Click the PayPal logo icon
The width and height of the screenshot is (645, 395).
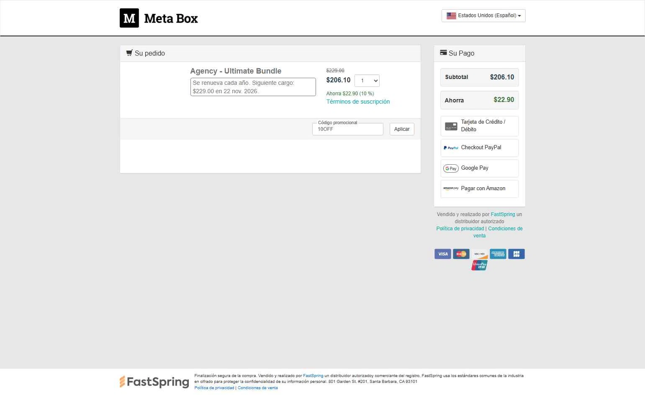pyautogui.click(x=451, y=148)
